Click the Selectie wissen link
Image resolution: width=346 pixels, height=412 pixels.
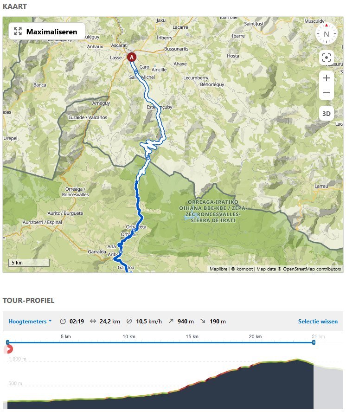pyautogui.click(x=318, y=322)
